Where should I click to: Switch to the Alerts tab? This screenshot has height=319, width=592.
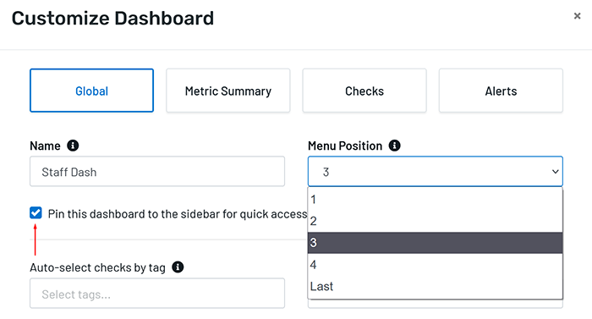[x=501, y=91]
